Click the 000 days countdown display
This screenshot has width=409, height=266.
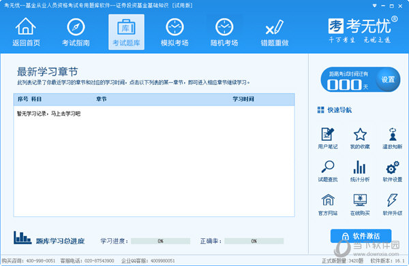pos(344,84)
